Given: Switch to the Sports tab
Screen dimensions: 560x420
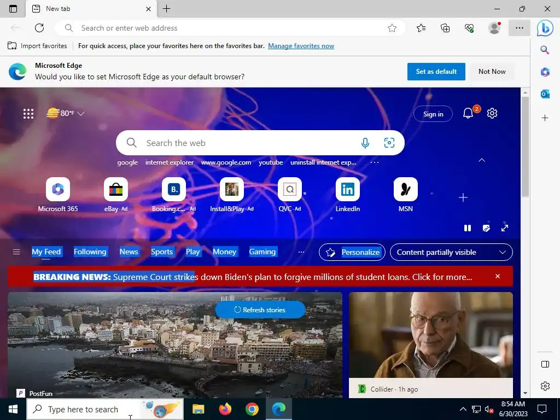Looking at the screenshot, I should [x=162, y=252].
